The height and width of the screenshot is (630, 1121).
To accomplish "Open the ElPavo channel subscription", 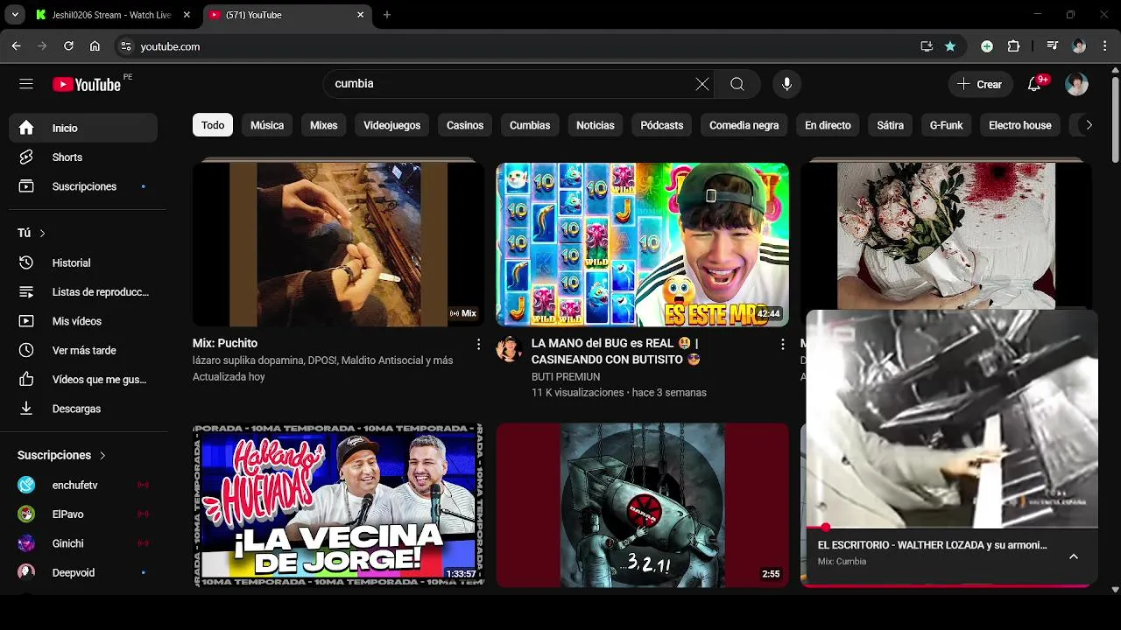I will (x=83, y=514).
